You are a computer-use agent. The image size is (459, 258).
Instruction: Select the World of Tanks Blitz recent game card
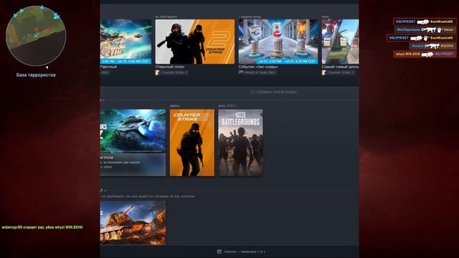(133, 143)
